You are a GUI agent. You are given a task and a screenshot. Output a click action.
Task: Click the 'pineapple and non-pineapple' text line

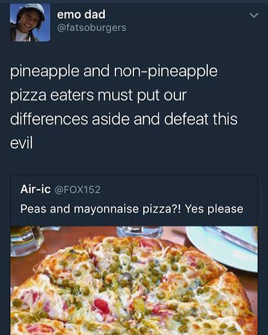click(x=114, y=72)
